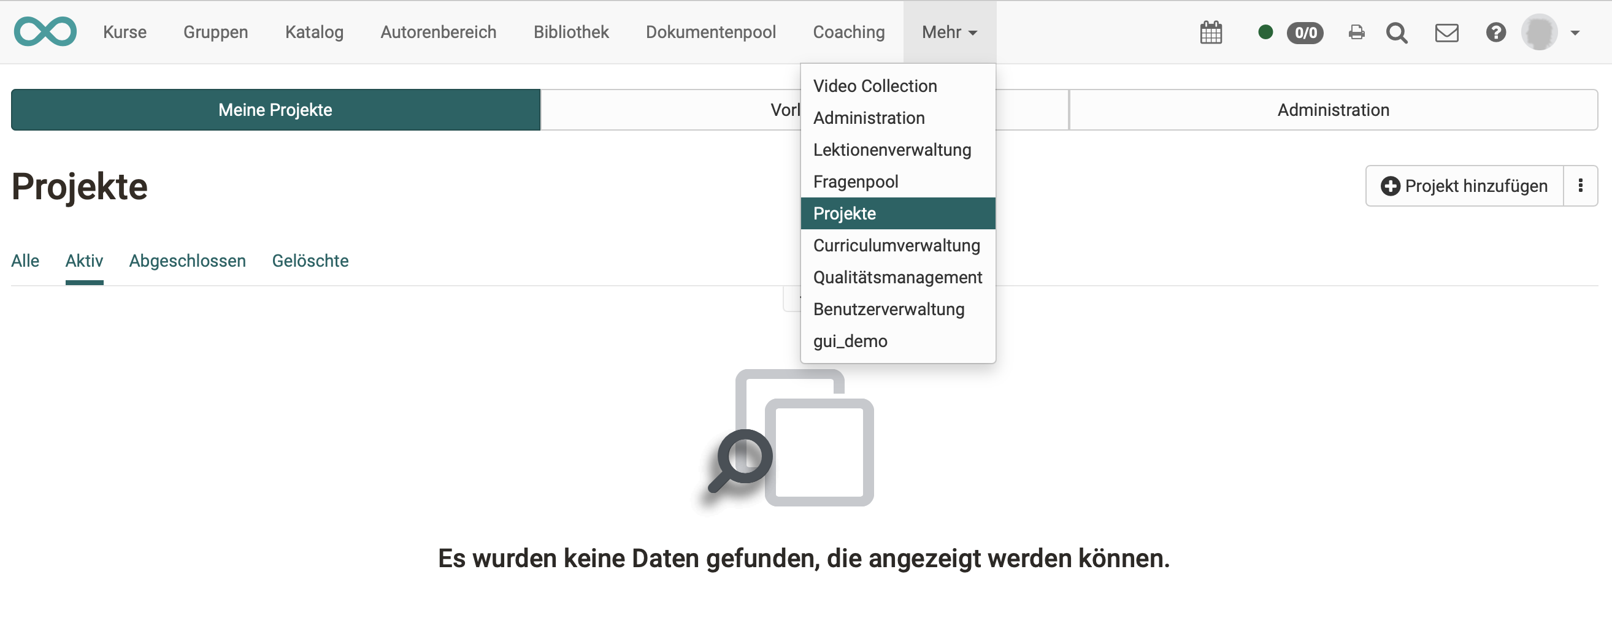Select gui_demo from the Mehr menu
Viewport: 1612px width, 634px height.
tap(850, 341)
